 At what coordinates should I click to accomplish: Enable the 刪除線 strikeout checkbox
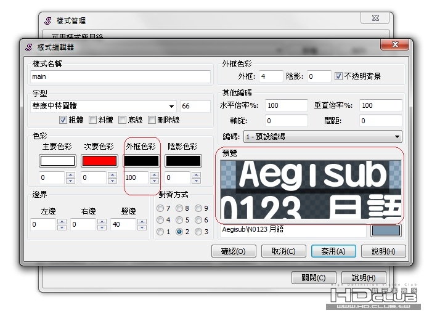tap(152, 120)
